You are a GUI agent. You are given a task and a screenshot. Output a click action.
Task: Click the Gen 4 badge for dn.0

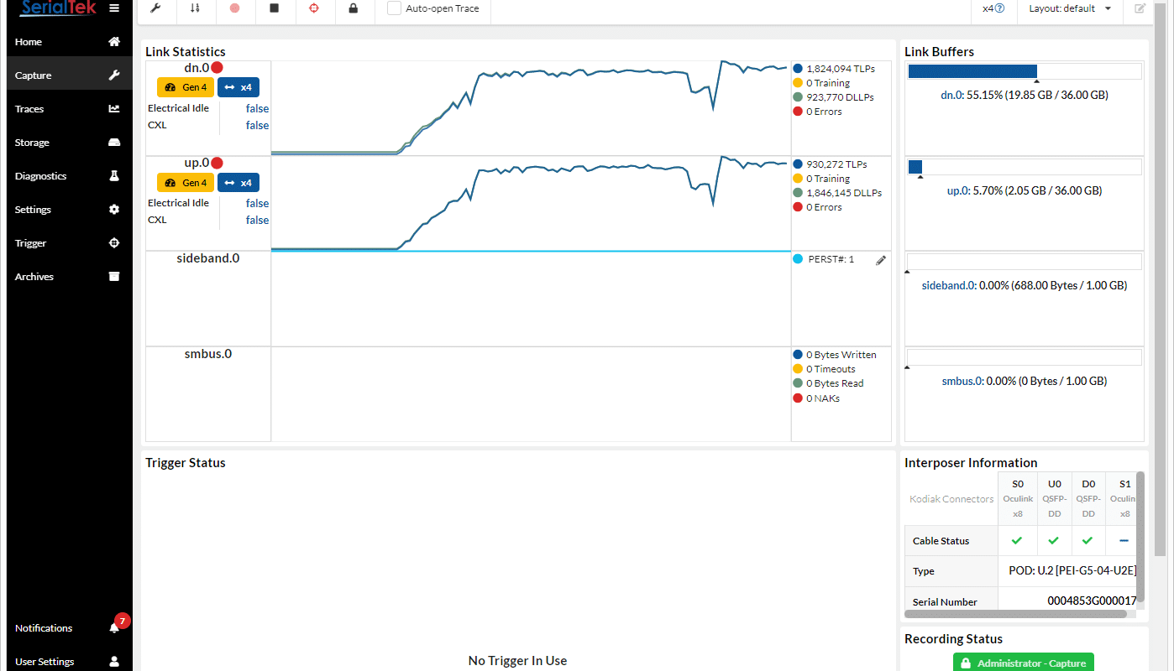pyautogui.click(x=186, y=87)
